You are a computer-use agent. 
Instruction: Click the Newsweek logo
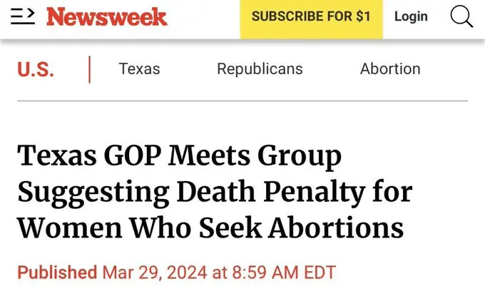pos(107,16)
